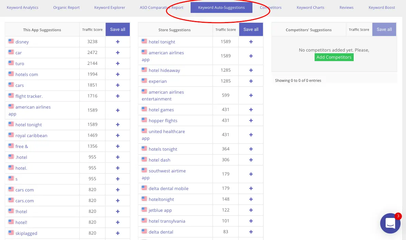
Task: Sort Competitors' Suggestions column header
Action: pyautogui.click(x=308, y=30)
